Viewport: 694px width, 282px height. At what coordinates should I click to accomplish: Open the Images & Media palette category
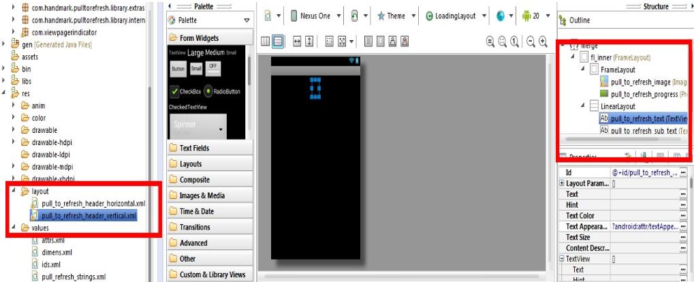[x=210, y=195]
